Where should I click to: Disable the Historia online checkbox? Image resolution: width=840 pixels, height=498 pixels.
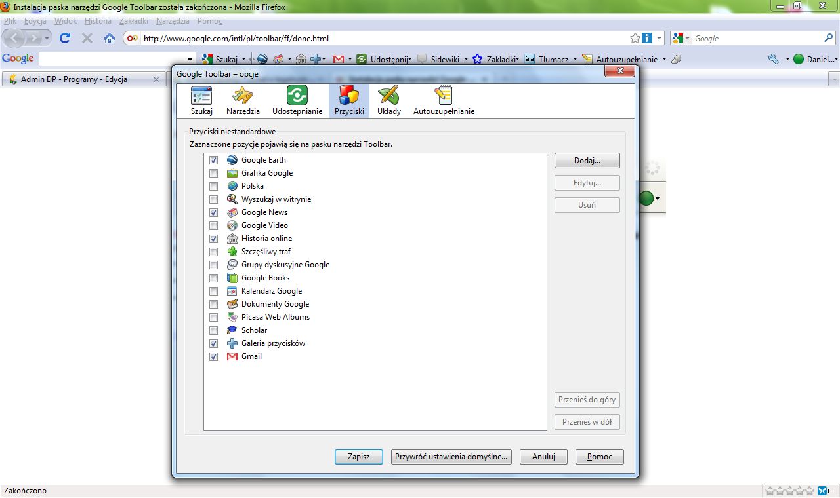(x=213, y=239)
